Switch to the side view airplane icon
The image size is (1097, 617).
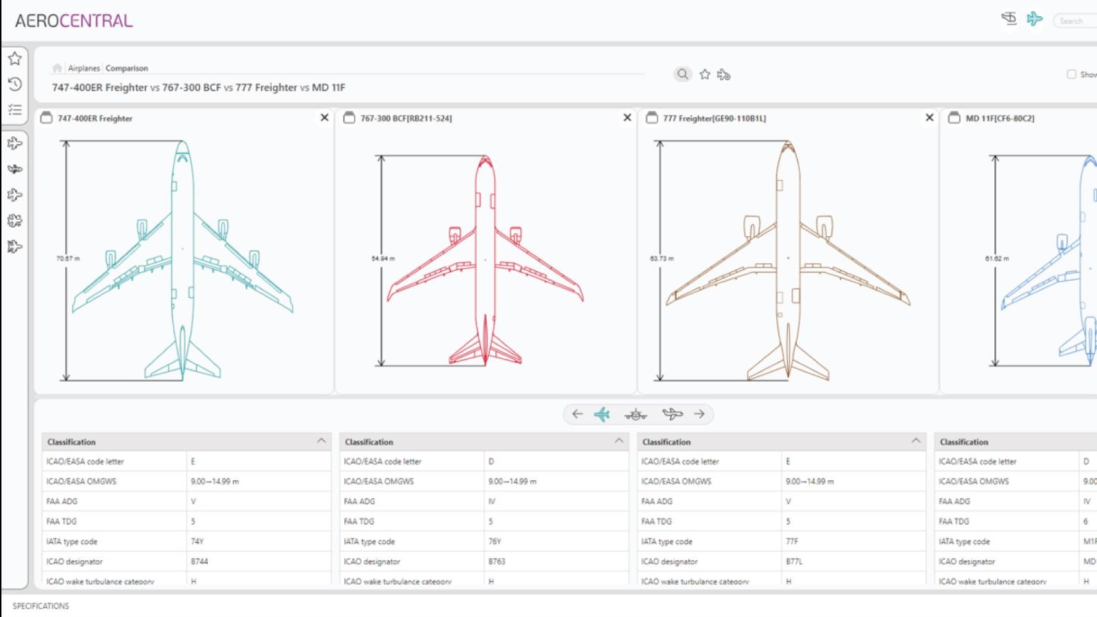point(672,414)
